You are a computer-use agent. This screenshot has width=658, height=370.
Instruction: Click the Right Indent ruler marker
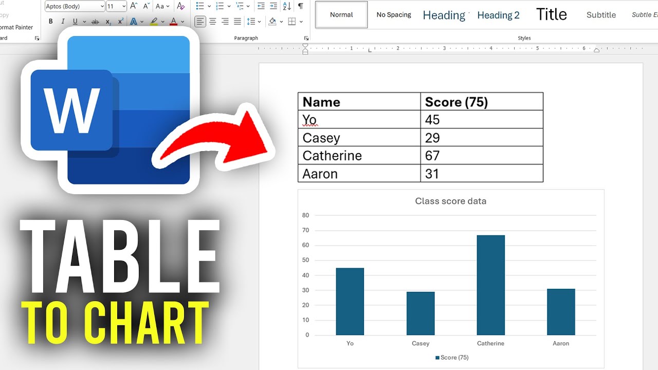[x=596, y=50]
